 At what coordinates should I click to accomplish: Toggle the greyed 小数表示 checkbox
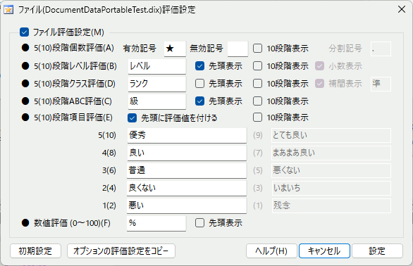coord(319,65)
